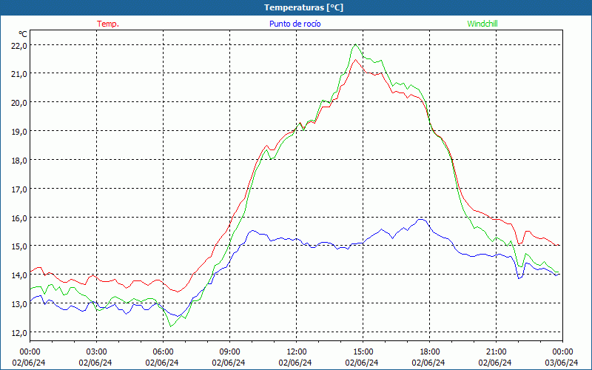Click the 17,0 y-axis value
The image size is (592, 370).
(20, 189)
